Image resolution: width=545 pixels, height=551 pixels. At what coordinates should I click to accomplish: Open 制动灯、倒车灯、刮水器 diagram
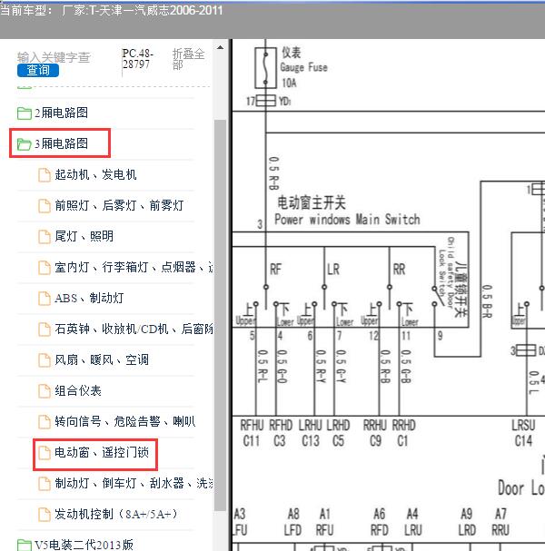point(134,484)
